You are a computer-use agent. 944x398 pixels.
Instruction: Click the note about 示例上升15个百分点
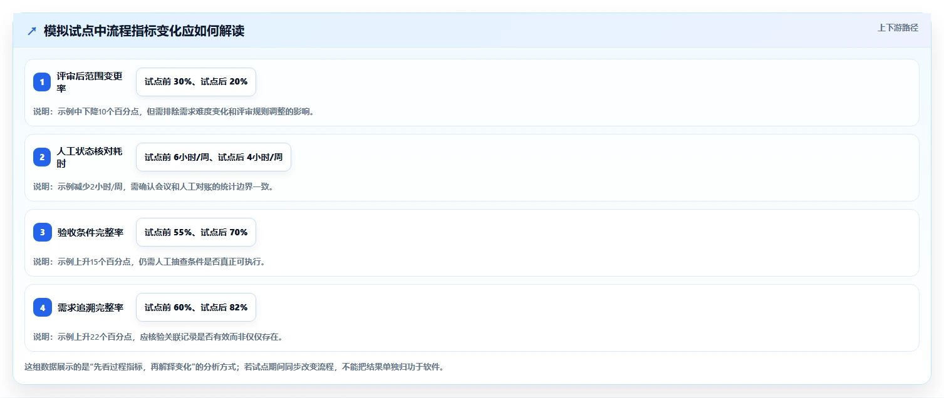[x=150, y=262]
